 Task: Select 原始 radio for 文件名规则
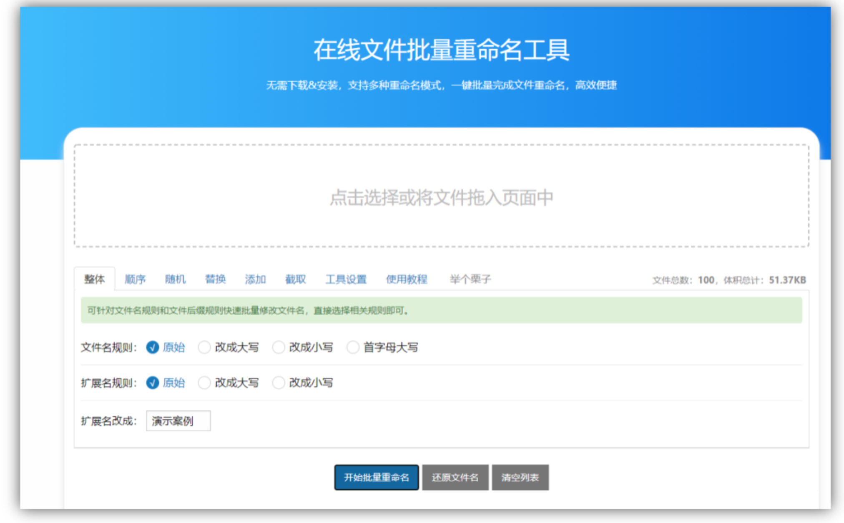(x=153, y=347)
